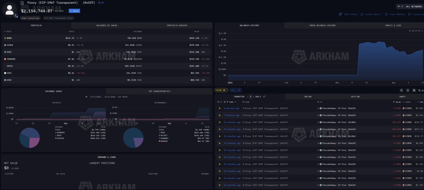Open the Inflow tab
424x190 pixels.
(x=308, y=97)
